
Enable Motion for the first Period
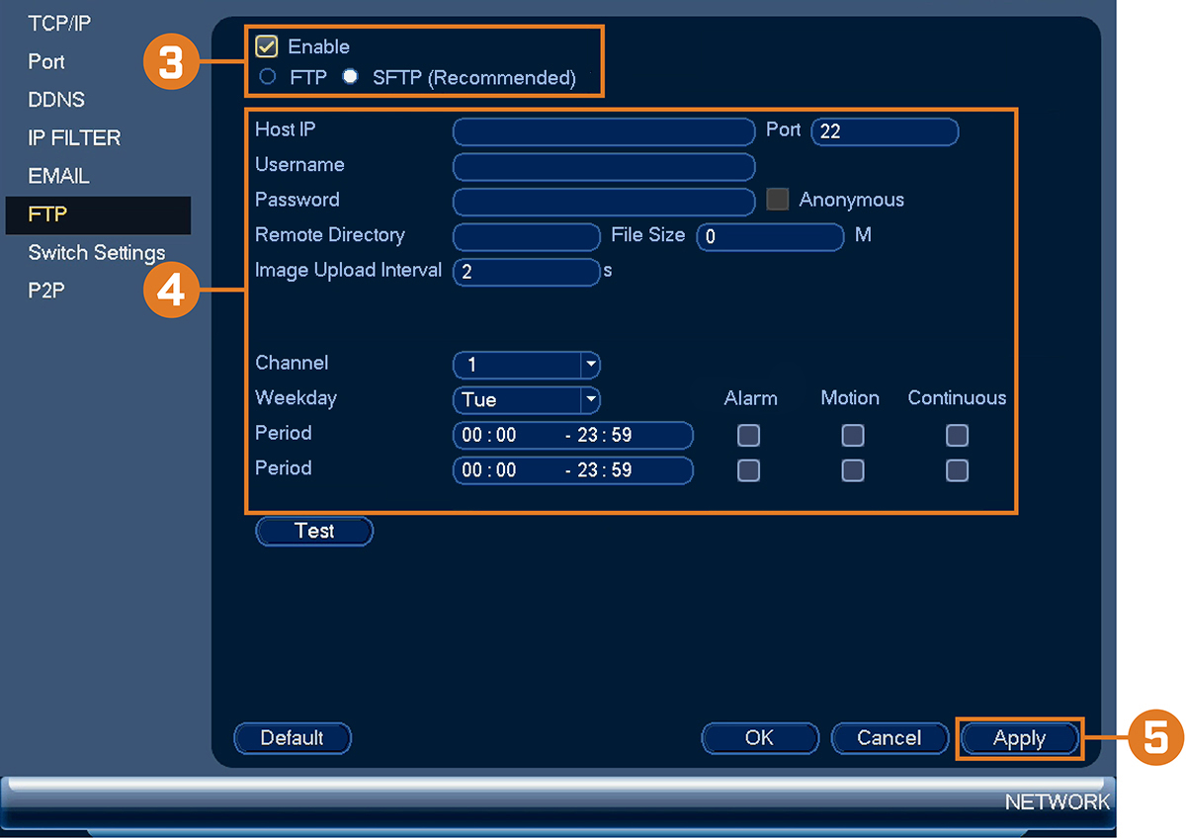[x=853, y=436]
